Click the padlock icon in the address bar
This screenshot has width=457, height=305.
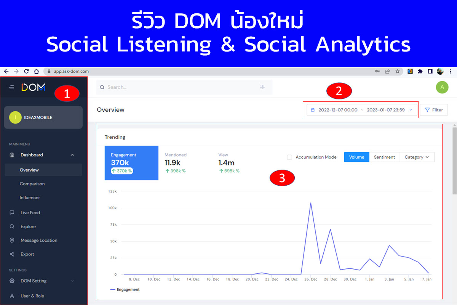(49, 71)
